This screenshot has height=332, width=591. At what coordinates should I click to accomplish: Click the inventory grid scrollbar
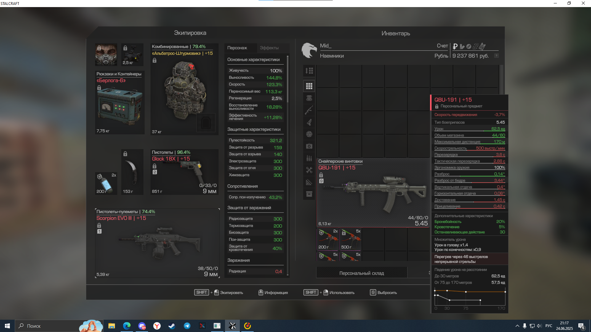(502, 79)
